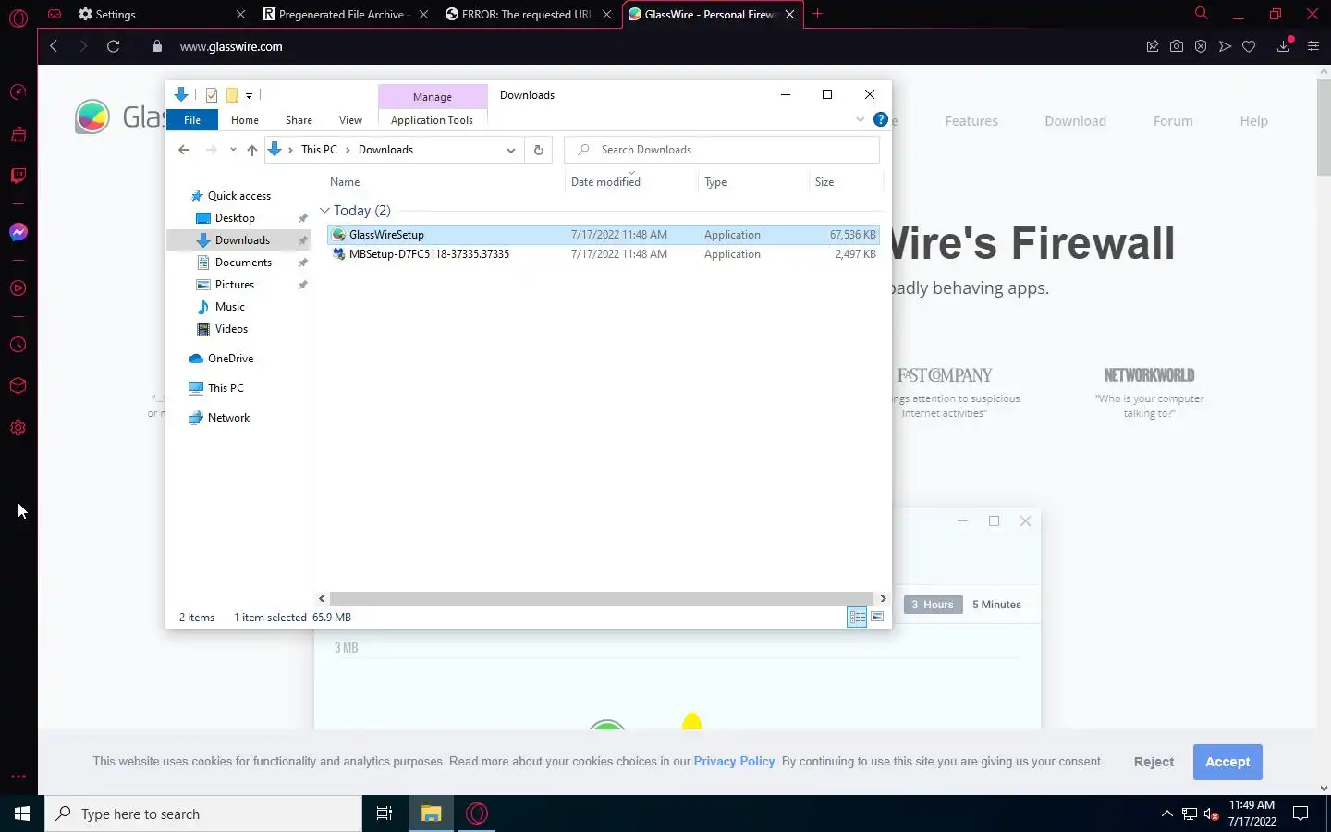Click the site security lock icon

[x=156, y=46]
